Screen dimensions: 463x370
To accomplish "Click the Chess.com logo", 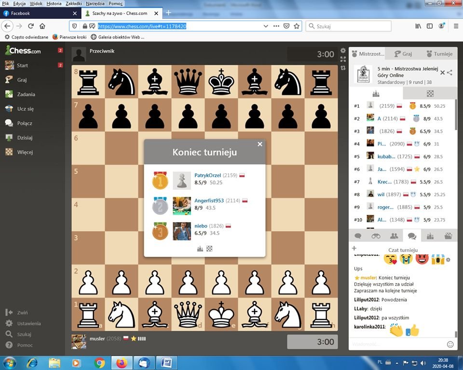I will pyautogui.click(x=23, y=51).
